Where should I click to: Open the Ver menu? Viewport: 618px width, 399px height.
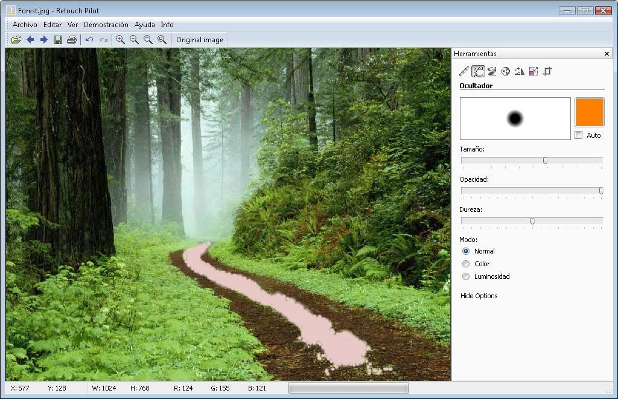72,24
